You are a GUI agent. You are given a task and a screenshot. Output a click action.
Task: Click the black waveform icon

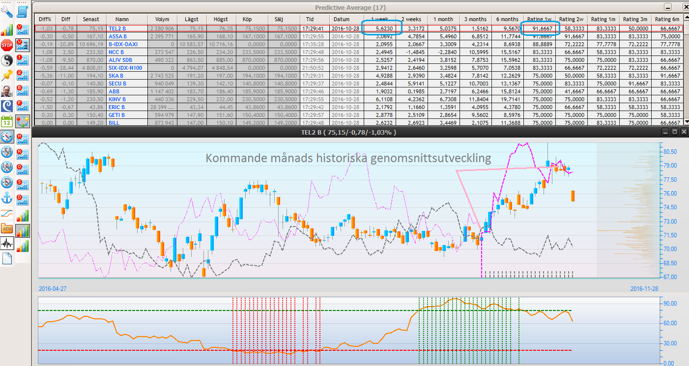pyautogui.click(x=7, y=243)
